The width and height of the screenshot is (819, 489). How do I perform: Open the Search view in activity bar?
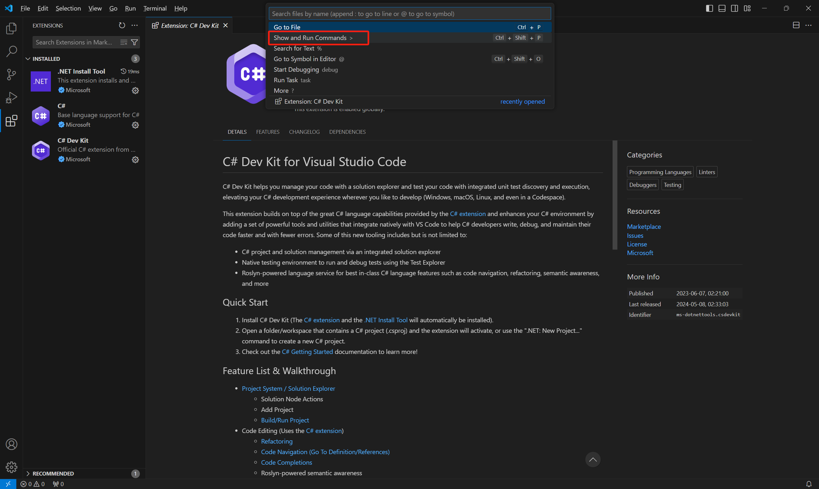point(12,52)
